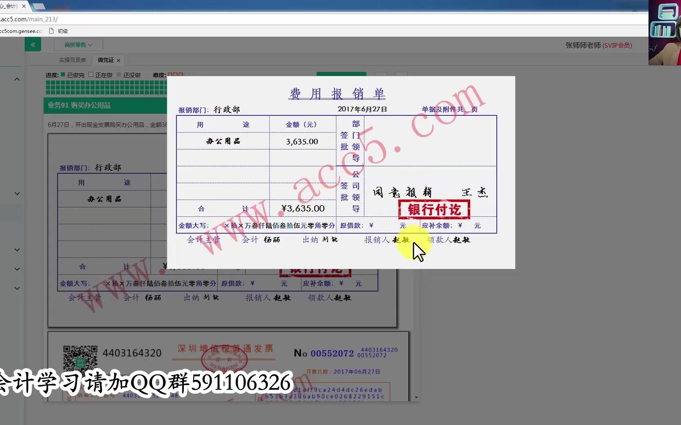681x425 pixels.
Task: Click the 深圳增值税普通发票 invoice thumbnail
Action: click(x=228, y=366)
